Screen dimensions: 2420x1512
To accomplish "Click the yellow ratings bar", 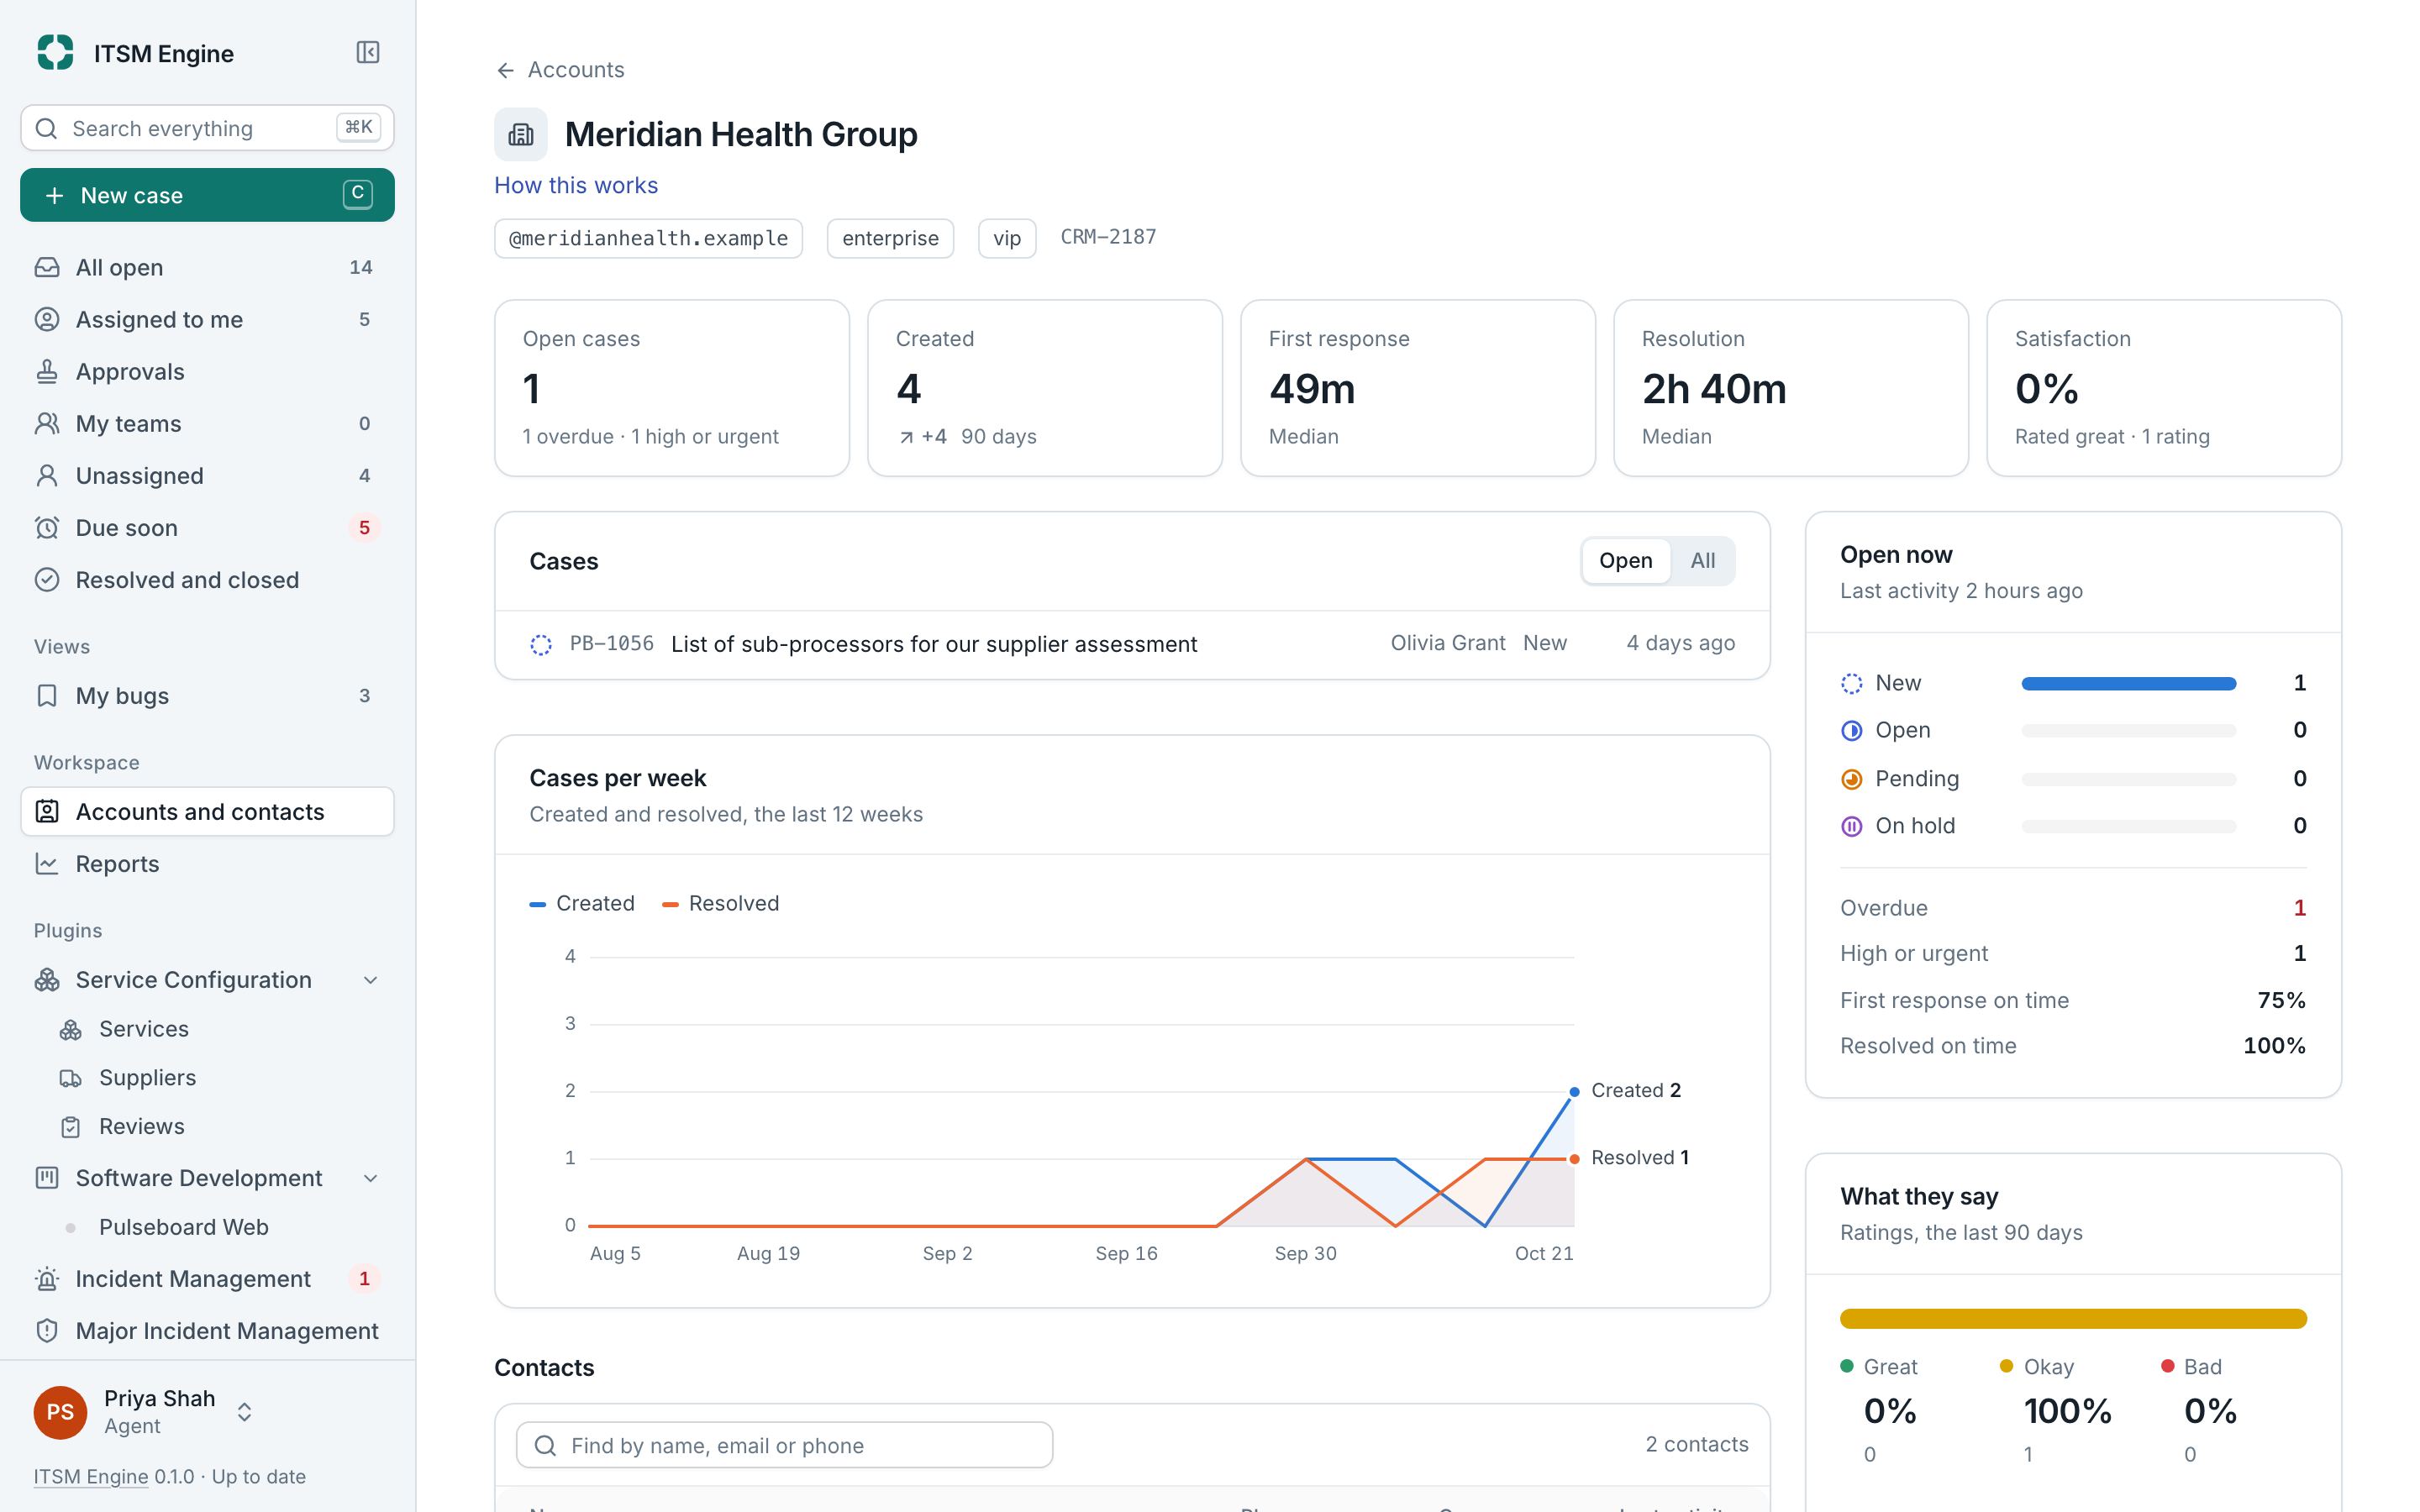I will pos(2072,1318).
